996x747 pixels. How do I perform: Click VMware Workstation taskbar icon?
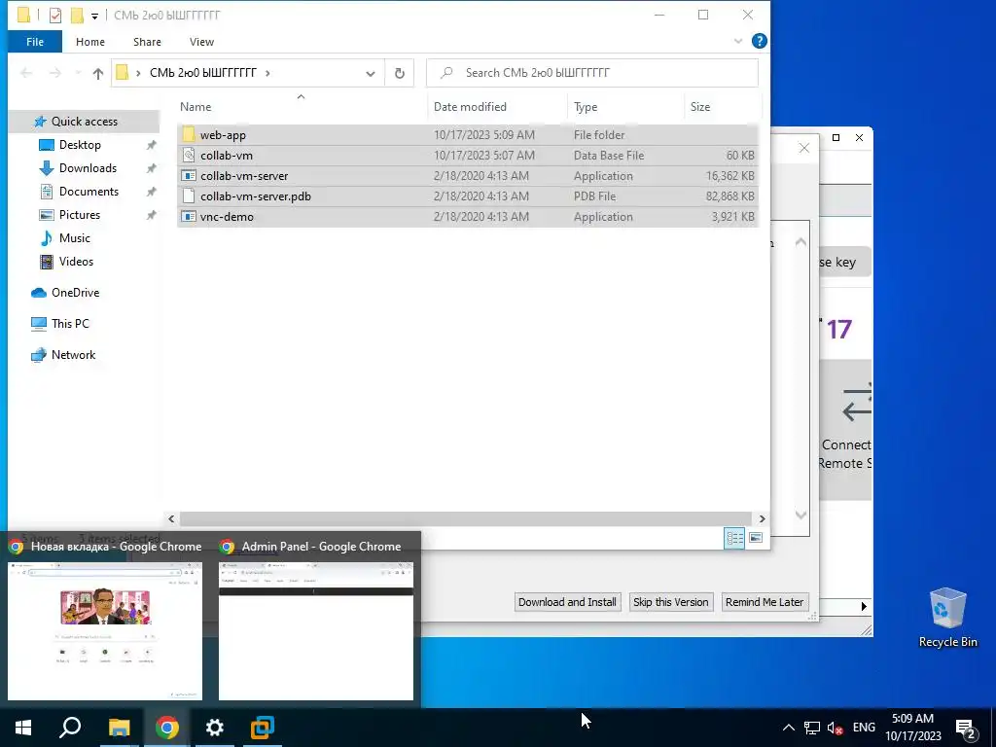click(262, 728)
